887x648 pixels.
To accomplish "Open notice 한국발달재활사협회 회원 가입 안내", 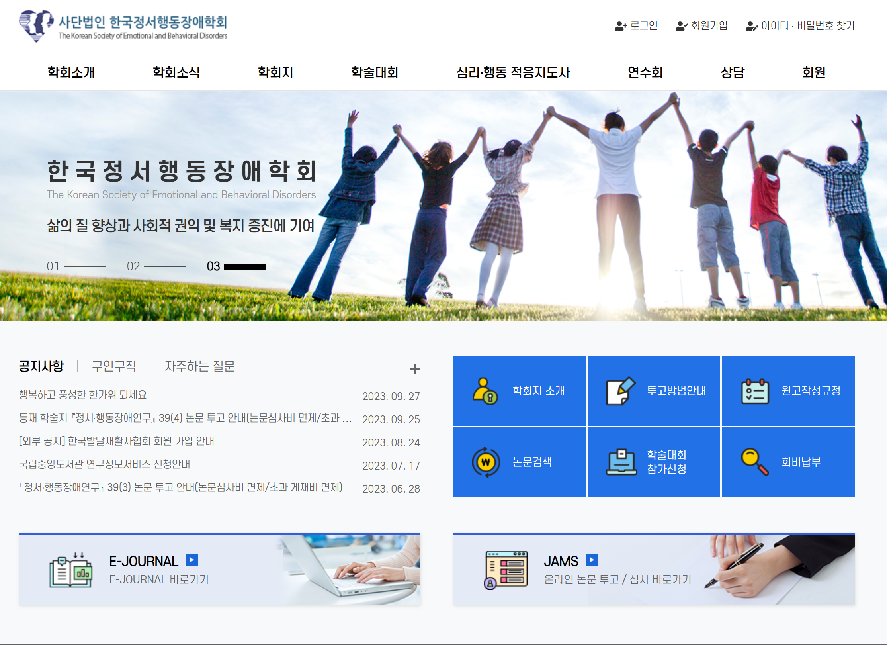I will 117,441.
